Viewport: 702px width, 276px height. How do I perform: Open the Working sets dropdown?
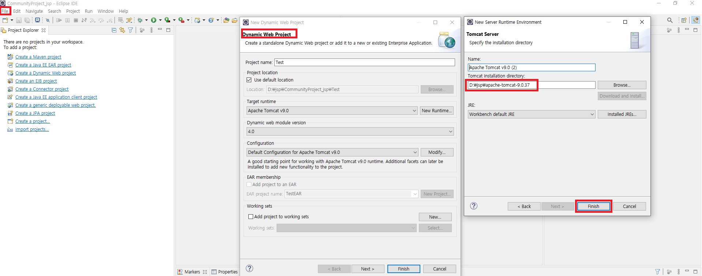point(346,228)
